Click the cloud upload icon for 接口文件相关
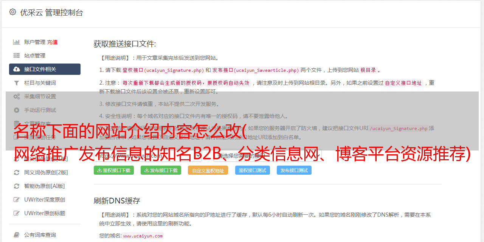The image size is (484, 242). (x=17, y=69)
